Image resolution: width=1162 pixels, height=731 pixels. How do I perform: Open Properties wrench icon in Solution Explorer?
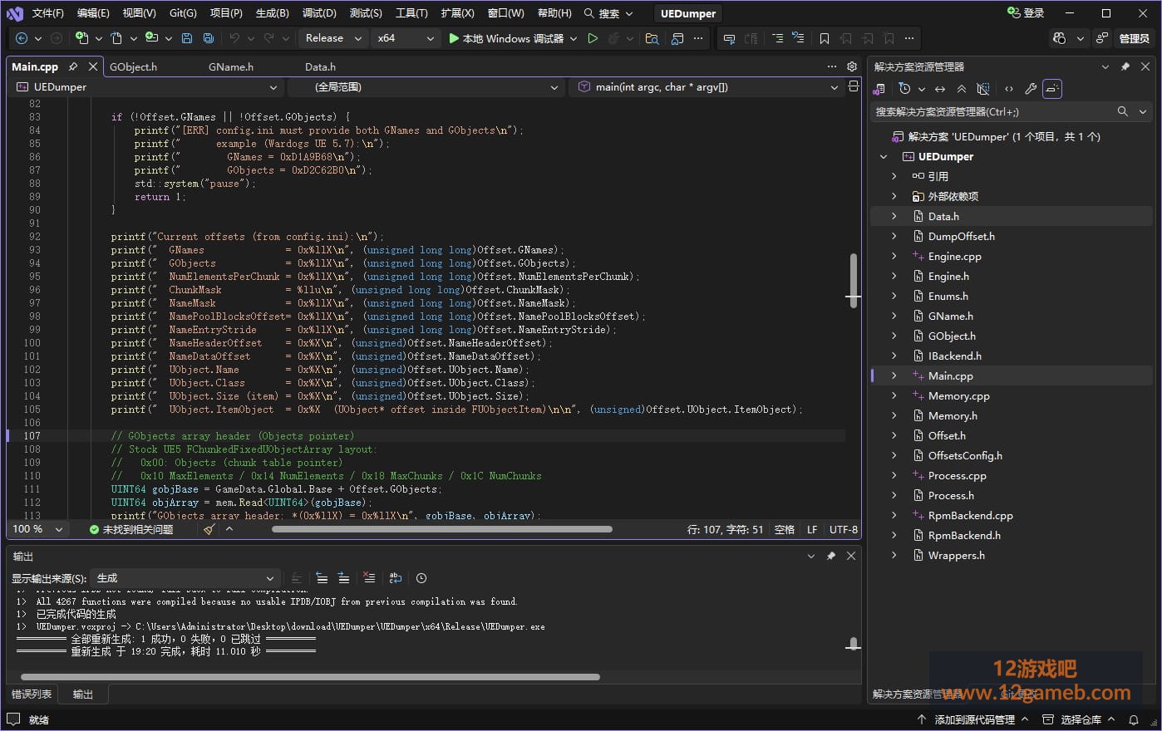point(1031,89)
